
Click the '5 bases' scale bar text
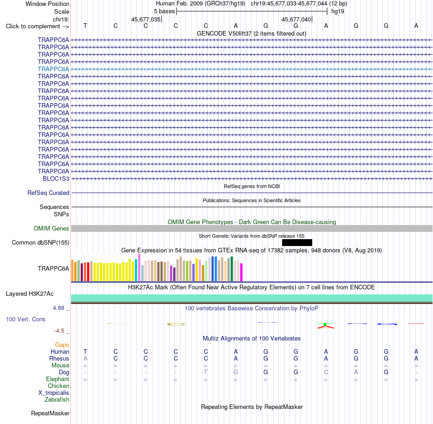click(164, 11)
